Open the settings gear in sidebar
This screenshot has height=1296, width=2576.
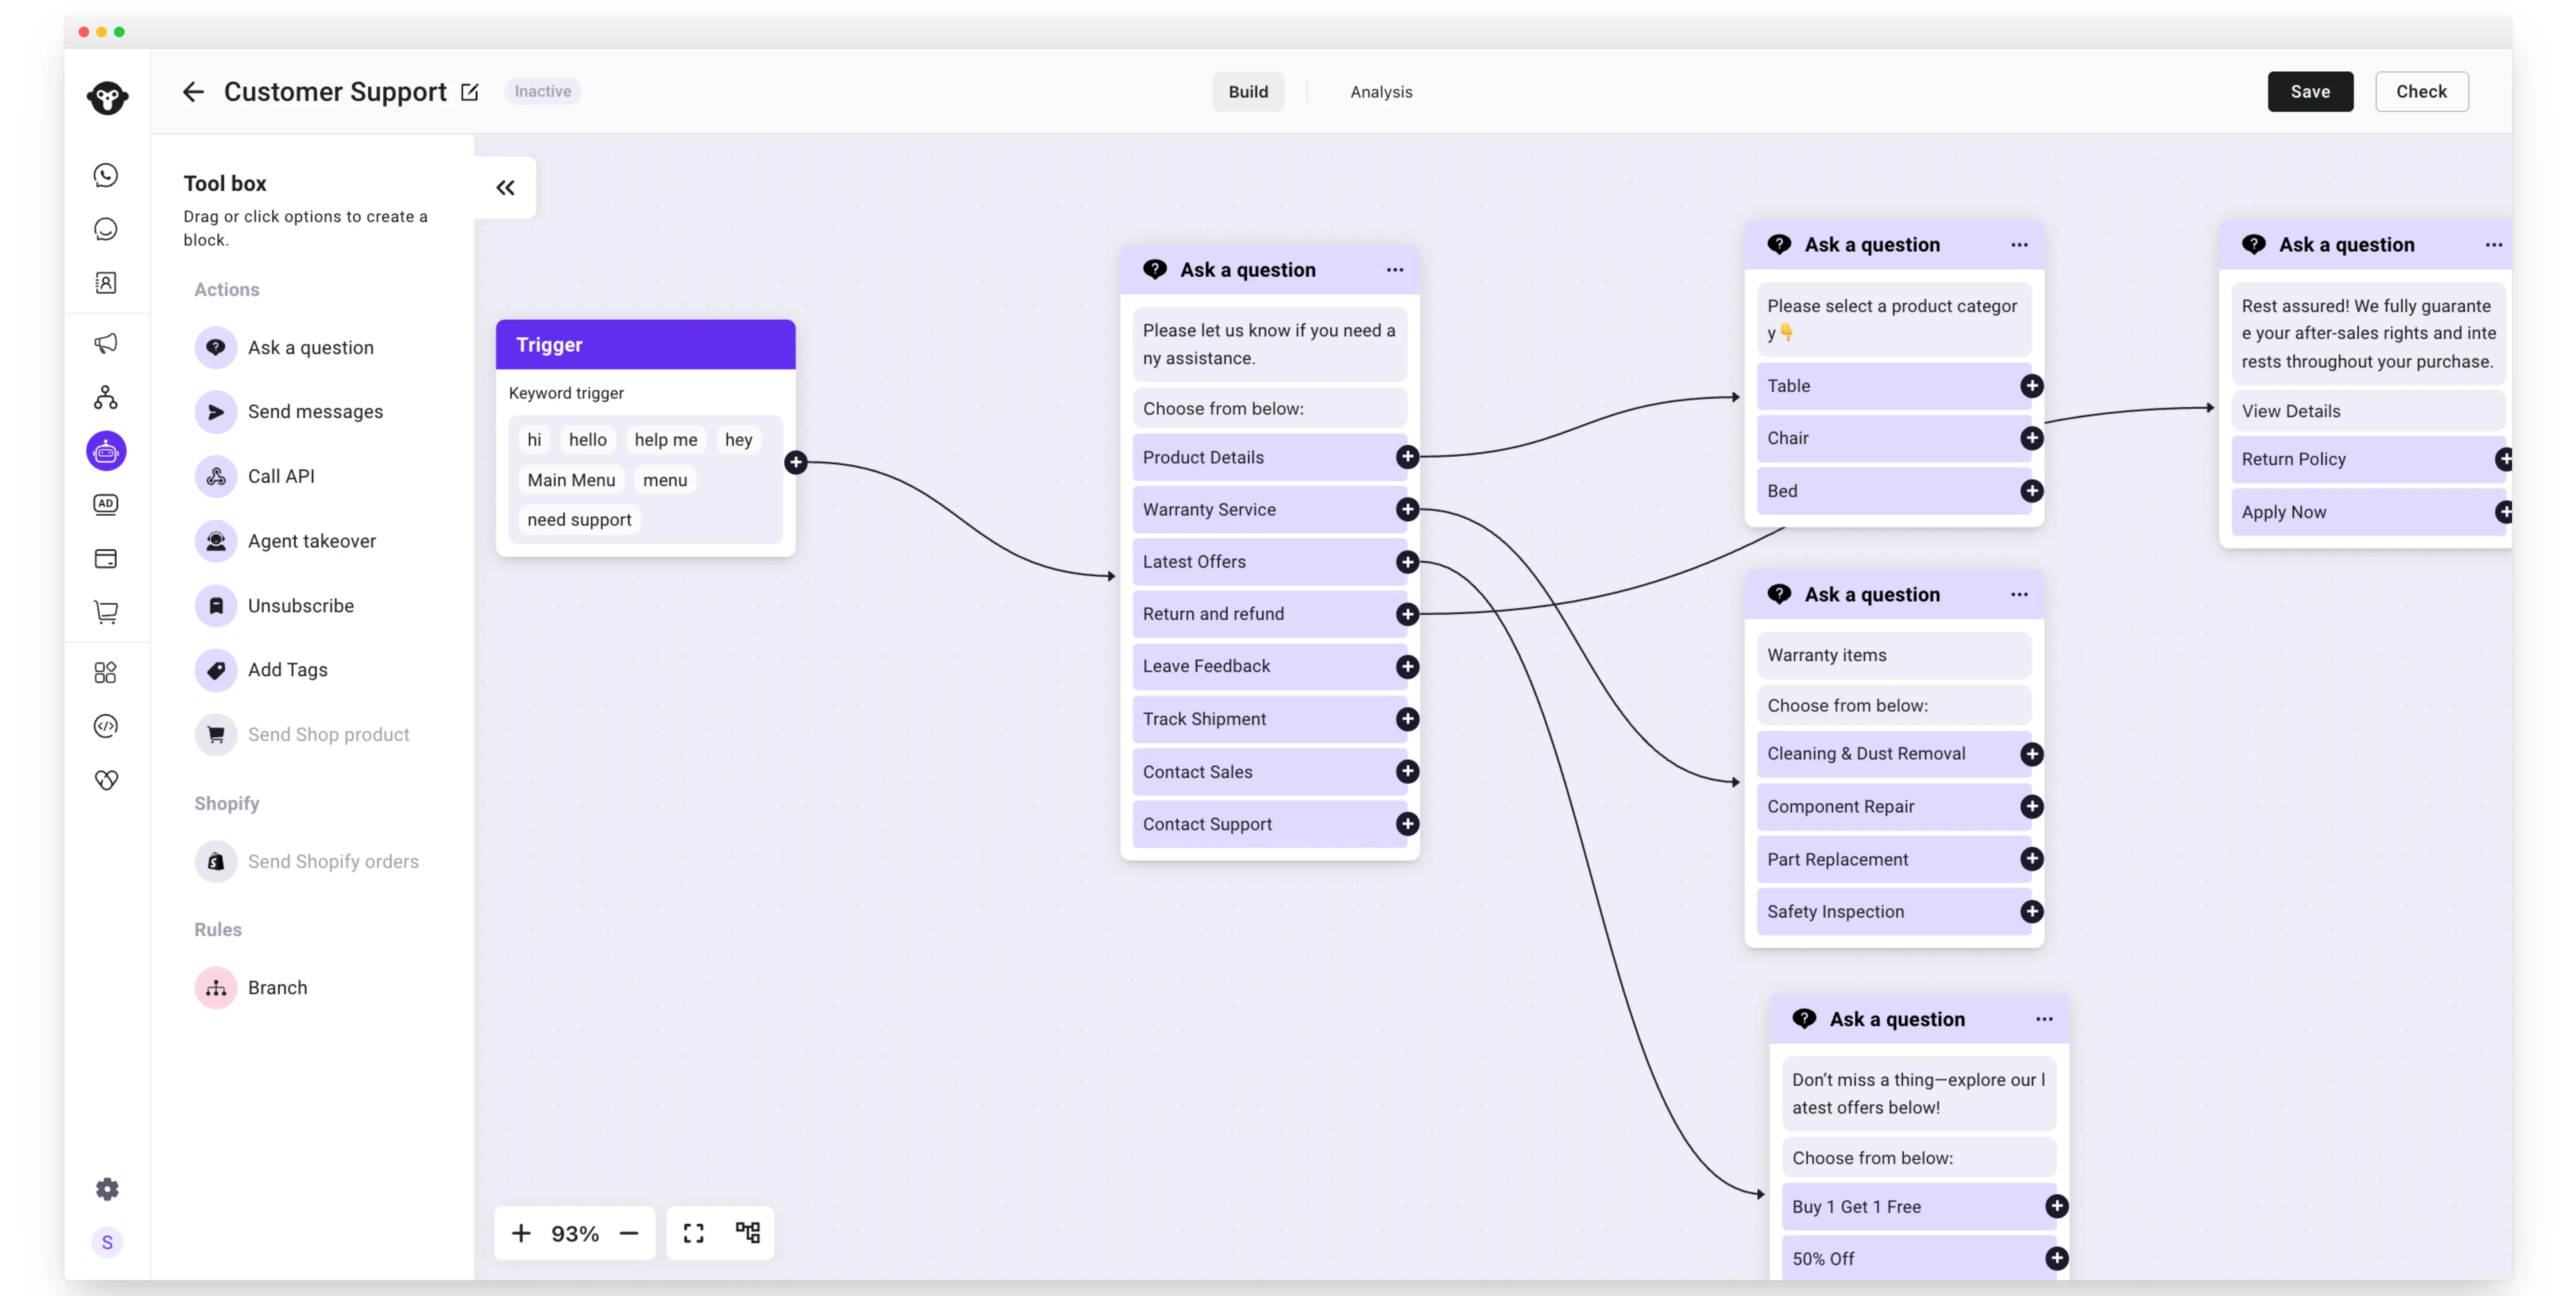(x=107, y=1188)
